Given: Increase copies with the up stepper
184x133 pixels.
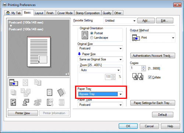Looking at the screenshot, I should click(x=143, y=67).
